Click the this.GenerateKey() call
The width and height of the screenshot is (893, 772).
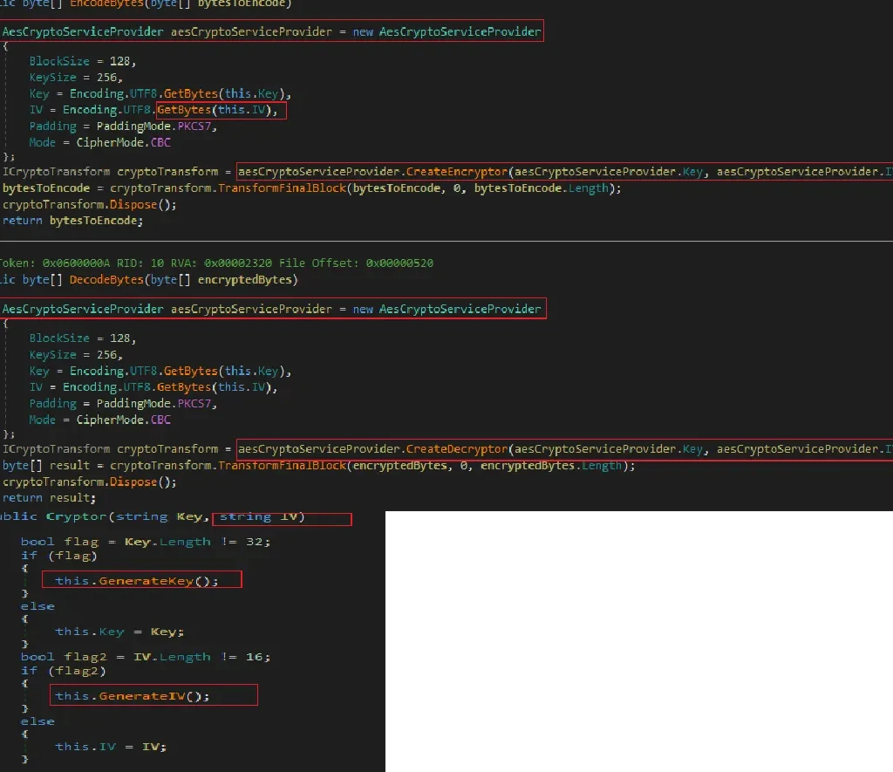(x=137, y=581)
